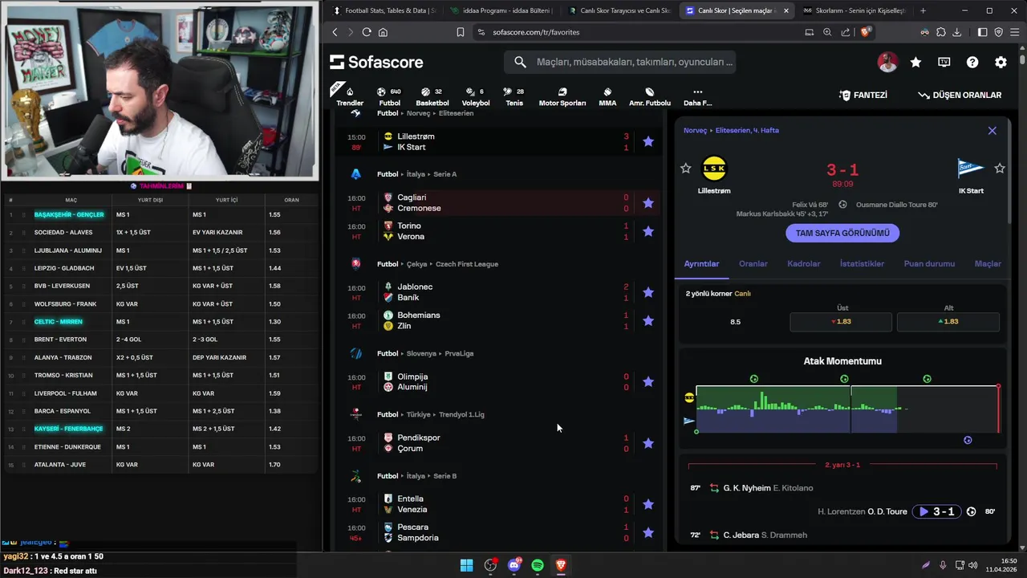Switch to the Ayrıntılar tab
Viewport: 1027px width, 578px height.
click(701, 263)
